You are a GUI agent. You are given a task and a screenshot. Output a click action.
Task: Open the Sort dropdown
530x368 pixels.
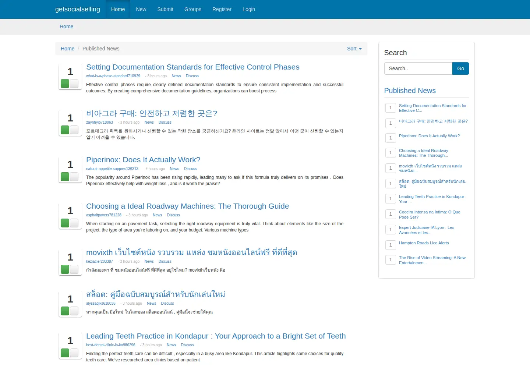(x=354, y=49)
